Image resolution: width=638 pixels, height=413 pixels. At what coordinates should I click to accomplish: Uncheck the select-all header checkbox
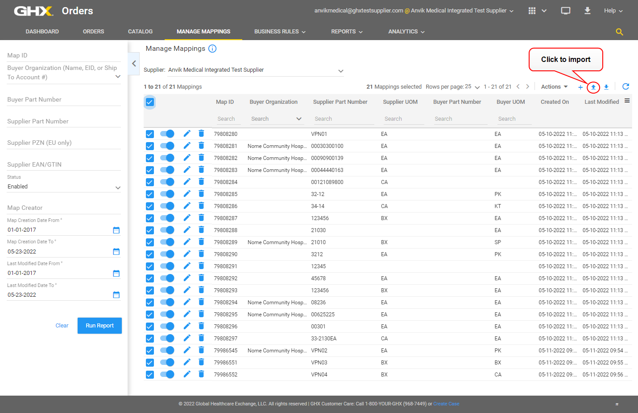click(x=150, y=102)
